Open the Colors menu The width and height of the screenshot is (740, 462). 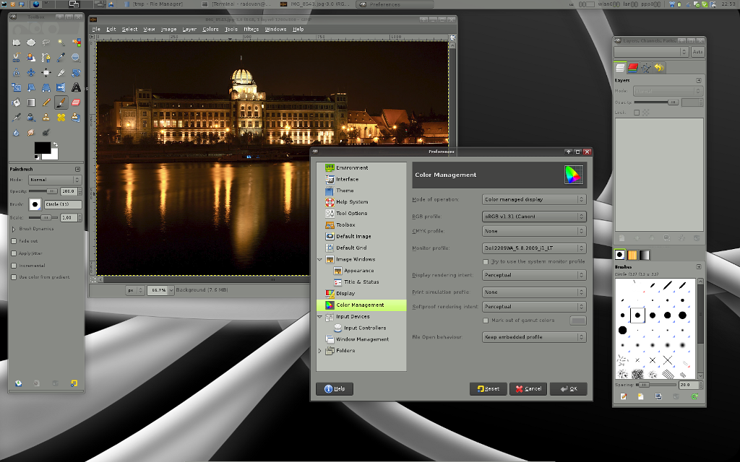(x=210, y=30)
